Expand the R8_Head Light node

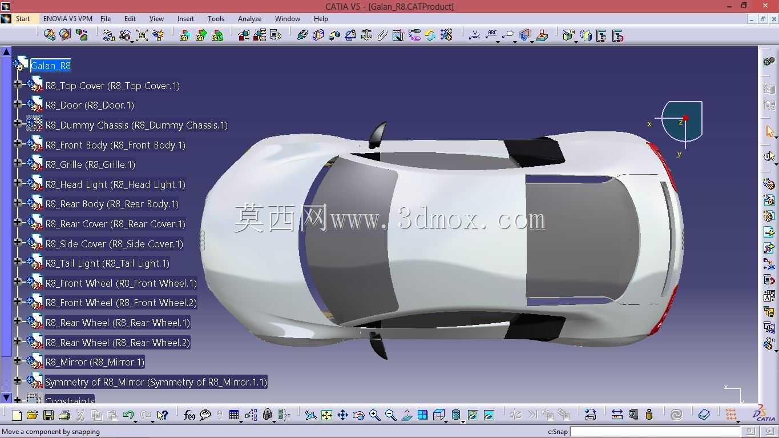click(x=18, y=183)
